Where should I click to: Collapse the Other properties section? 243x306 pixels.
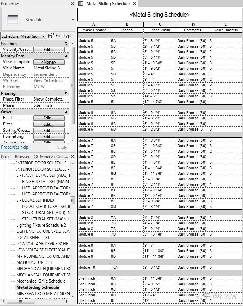click(x=66, y=112)
